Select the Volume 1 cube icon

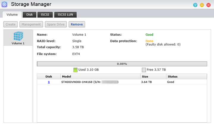(18, 36)
